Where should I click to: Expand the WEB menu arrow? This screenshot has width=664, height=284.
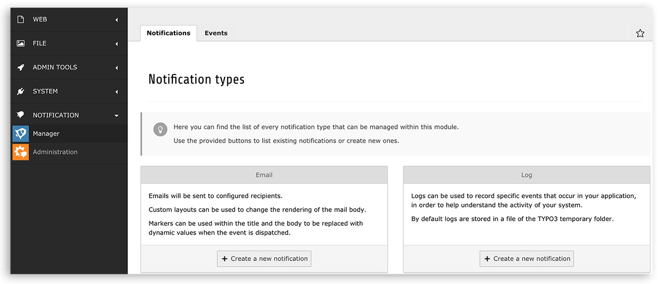[117, 20]
